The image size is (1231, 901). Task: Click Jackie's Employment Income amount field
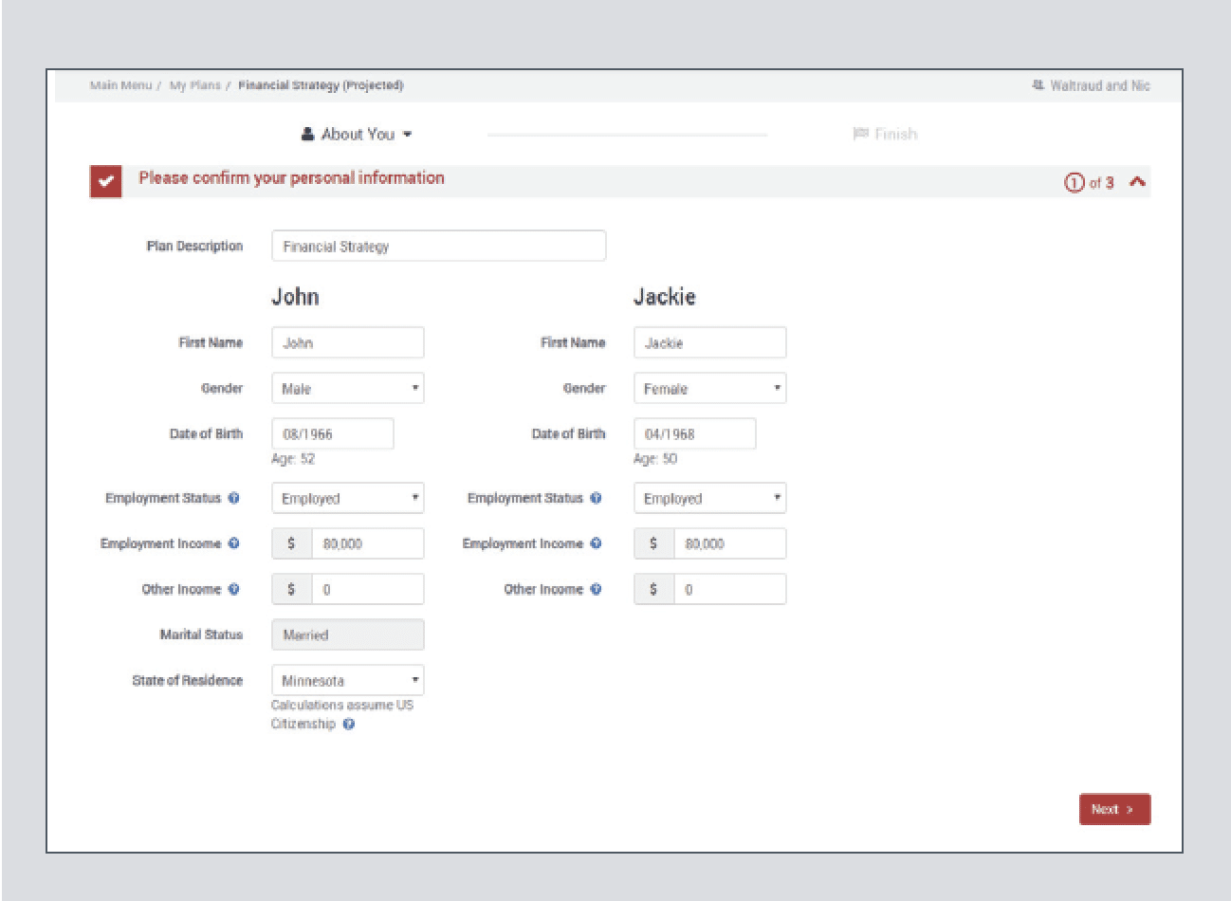coord(729,543)
